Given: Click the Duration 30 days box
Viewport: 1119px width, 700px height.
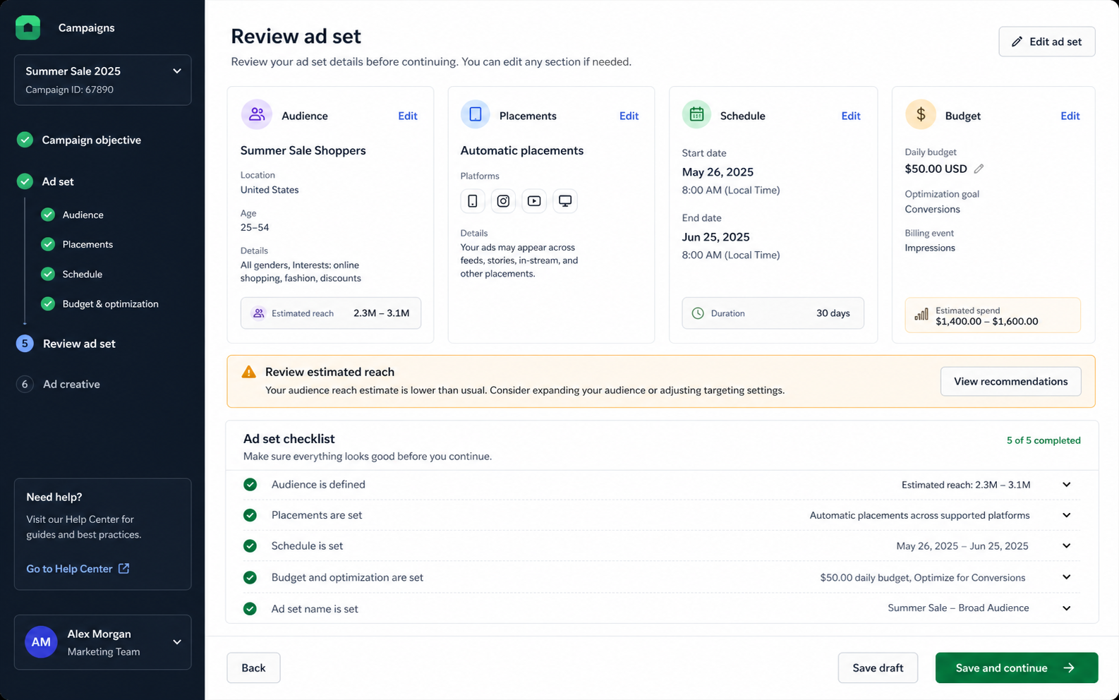Looking at the screenshot, I should click(x=773, y=313).
